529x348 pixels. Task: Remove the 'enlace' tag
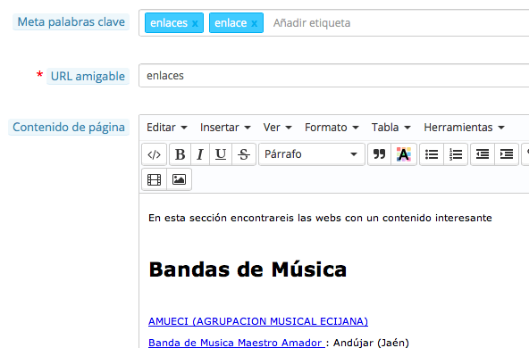click(255, 23)
